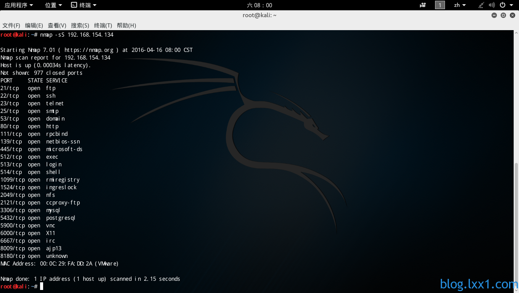Click the 3306/tcp open mysql row
Viewport: 519px width, 293px height.
tap(31, 210)
